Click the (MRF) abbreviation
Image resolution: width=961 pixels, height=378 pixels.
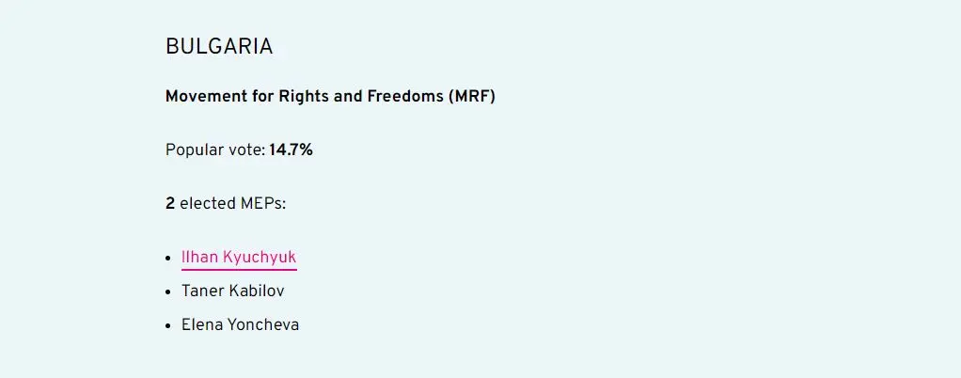click(x=472, y=97)
